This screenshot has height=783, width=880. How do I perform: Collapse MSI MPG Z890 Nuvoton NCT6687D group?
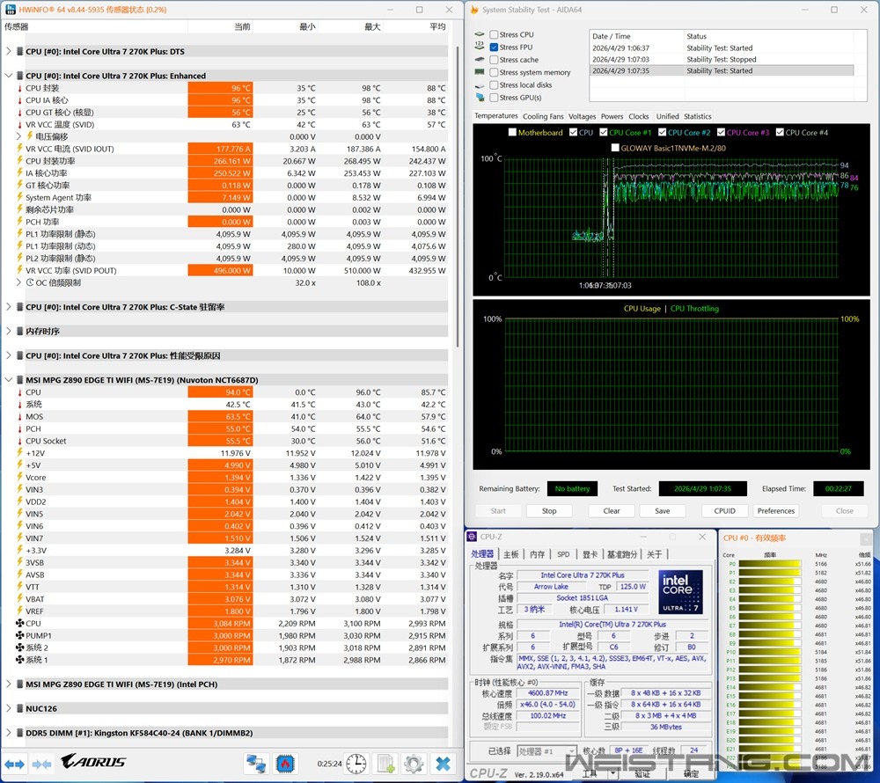coord(9,380)
